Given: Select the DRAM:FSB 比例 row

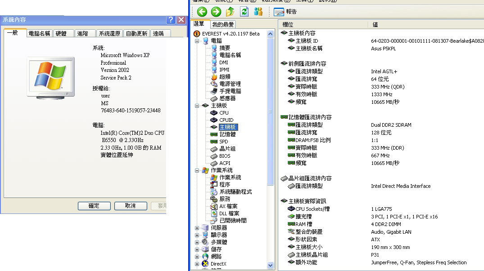Looking at the screenshot, I should [x=382, y=140].
